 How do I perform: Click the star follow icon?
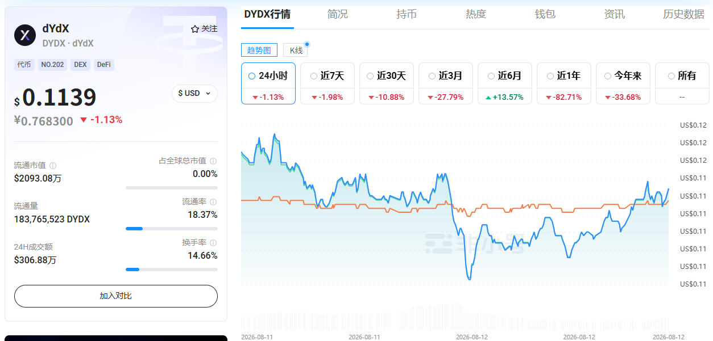coord(194,29)
